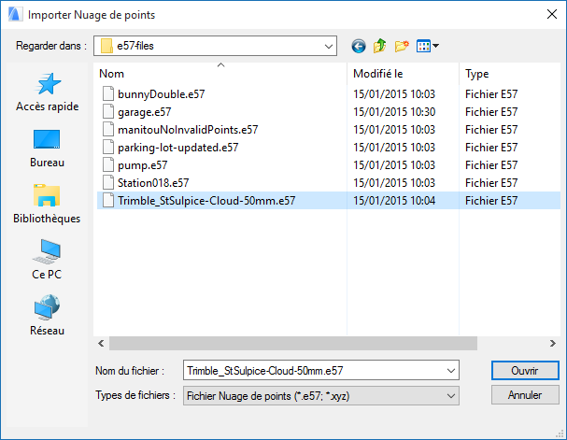
Task: Select the file named parking-lot-updated.e57
Action: pyautogui.click(x=177, y=148)
